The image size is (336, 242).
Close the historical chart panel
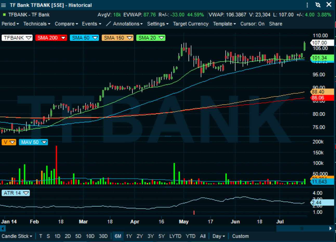329,5
